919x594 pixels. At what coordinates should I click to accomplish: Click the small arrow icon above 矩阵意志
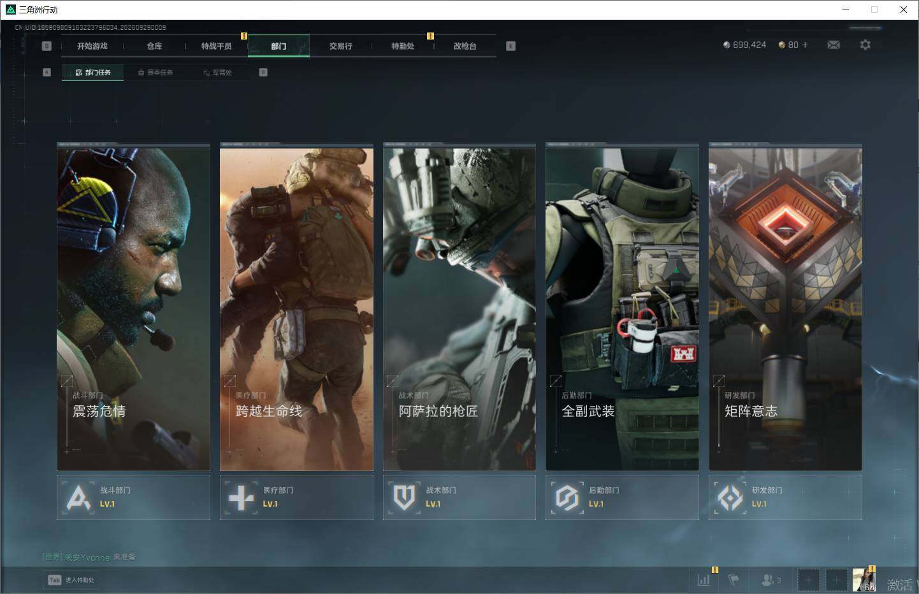tap(718, 380)
